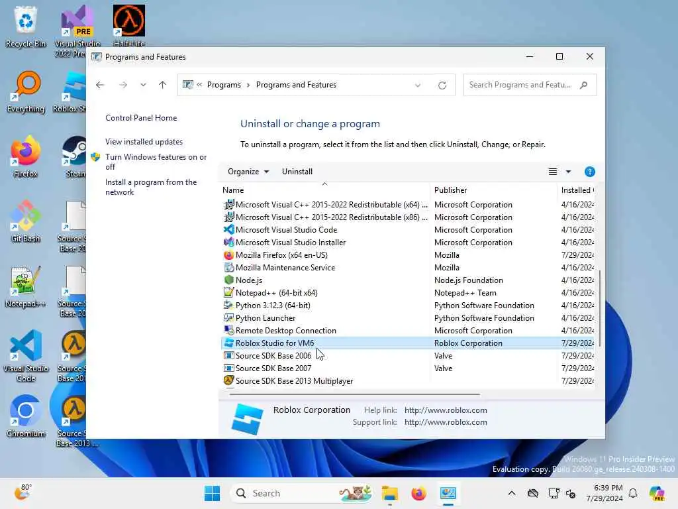This screenshot has width=678, height=509.
Task: Click Programs and Features breadcrumb
Action: (296, 85)
